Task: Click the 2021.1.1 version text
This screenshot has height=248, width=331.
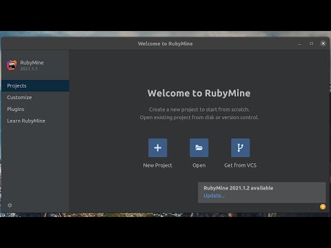Action: coord(29,69)
